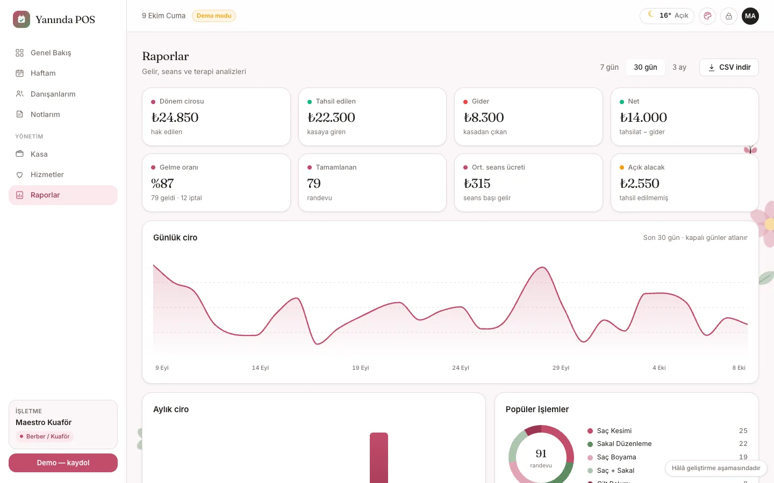774x483 pixels.
Task: Open Notlarım page
Action: tap(63, 114)
